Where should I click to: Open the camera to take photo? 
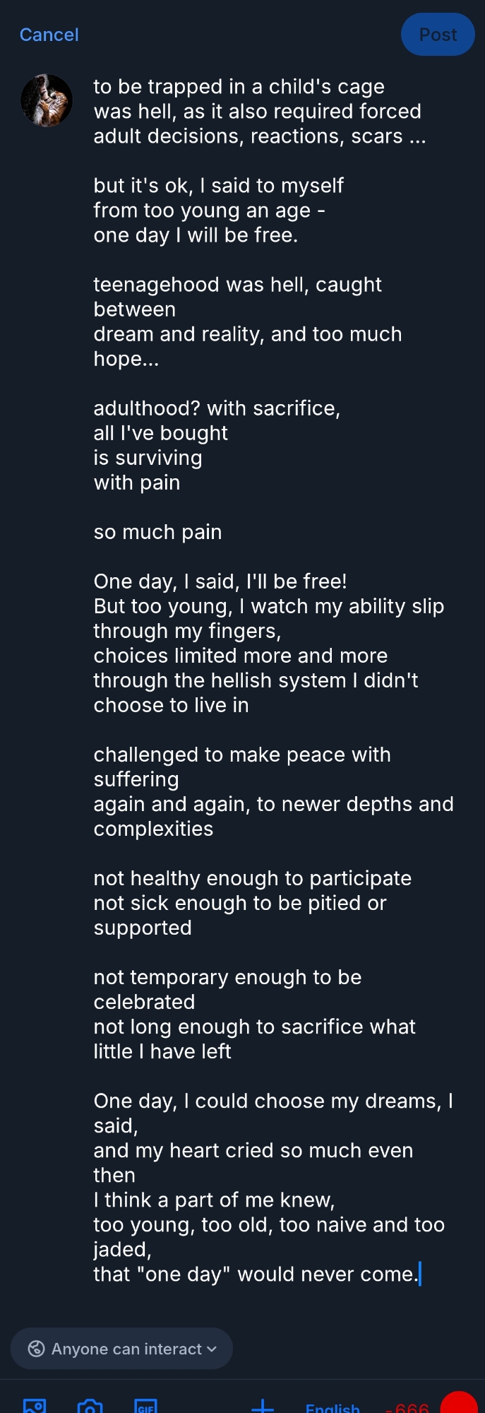(x=90, y=1406)
